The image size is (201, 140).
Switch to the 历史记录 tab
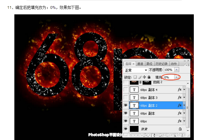pos(161,64)
